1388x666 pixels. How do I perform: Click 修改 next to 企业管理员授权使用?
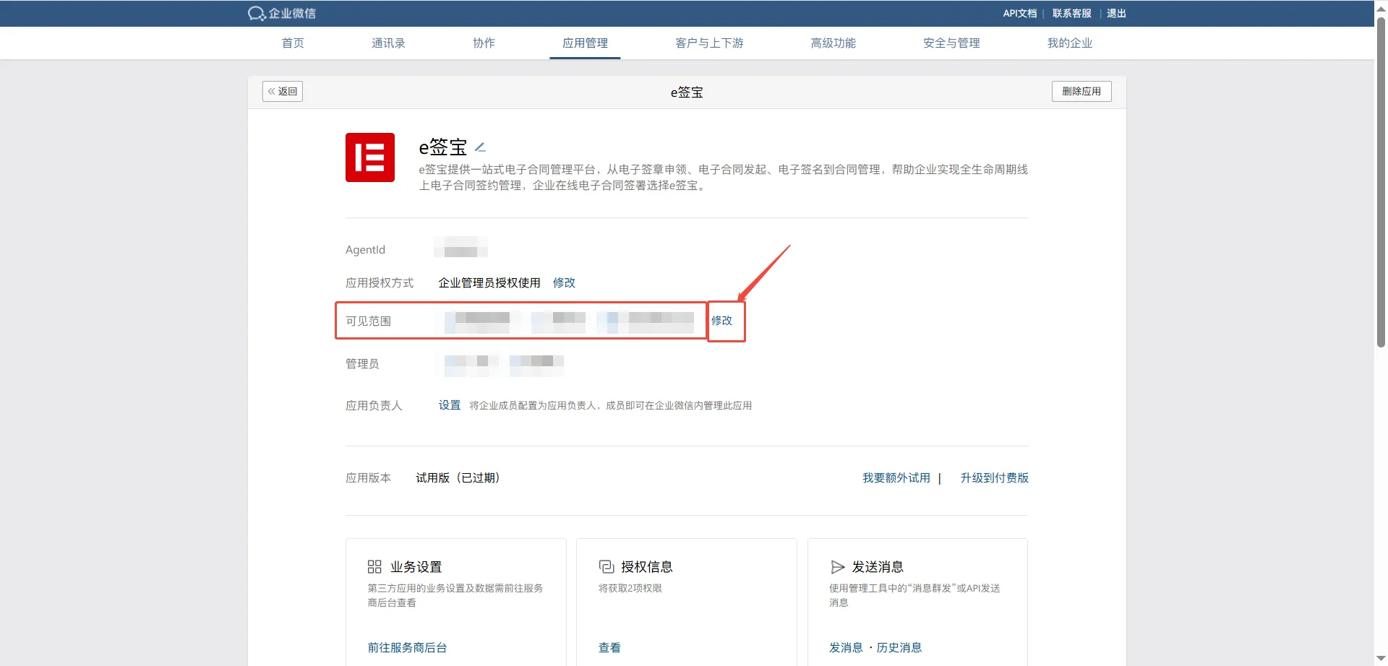pos(564,282)
